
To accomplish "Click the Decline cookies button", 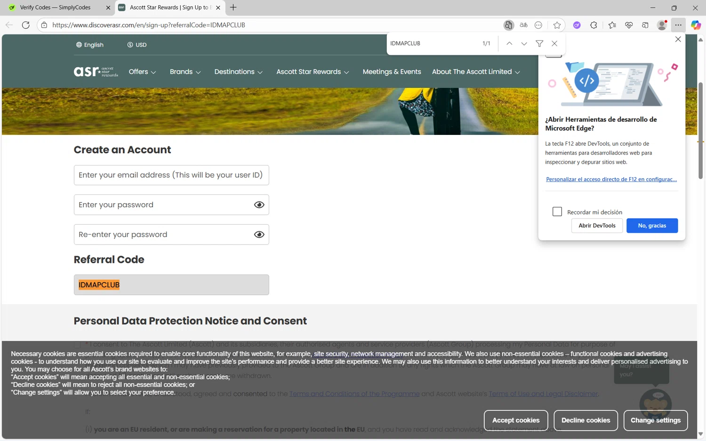I will (586, 420).
